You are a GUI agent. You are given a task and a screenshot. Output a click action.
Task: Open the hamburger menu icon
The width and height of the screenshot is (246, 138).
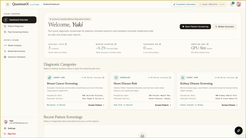pos(8,4)
